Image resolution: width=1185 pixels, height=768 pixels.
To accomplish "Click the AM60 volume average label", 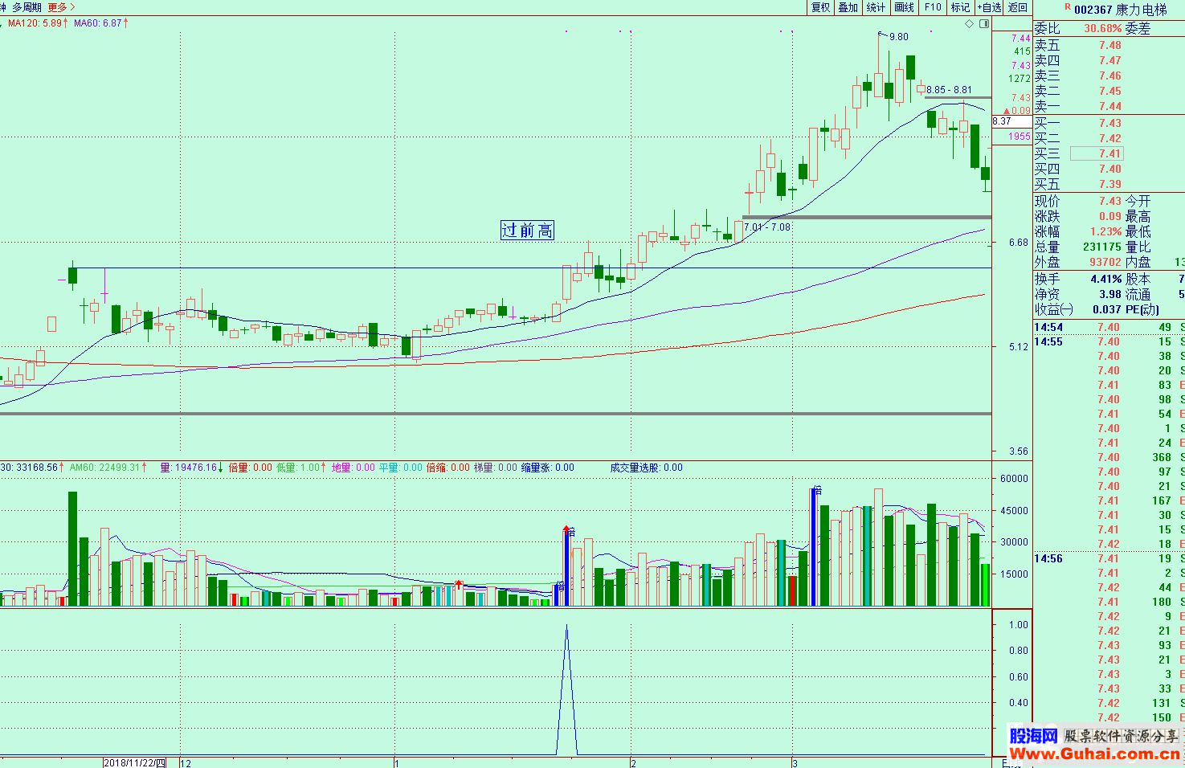I will point(108,468).
